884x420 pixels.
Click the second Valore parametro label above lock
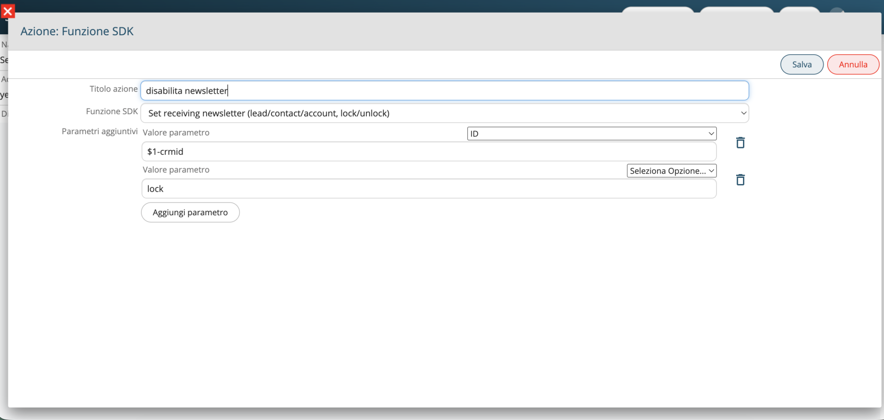click(176, 169)
